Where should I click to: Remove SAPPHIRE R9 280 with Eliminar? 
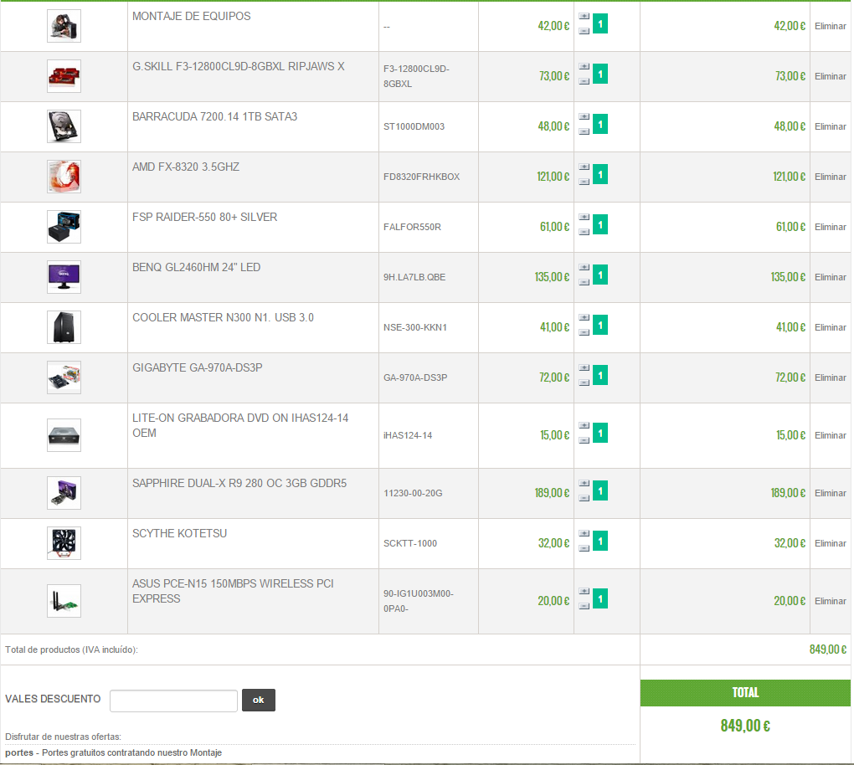830,493
